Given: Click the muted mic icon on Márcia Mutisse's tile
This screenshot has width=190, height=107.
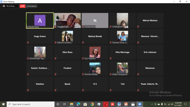Looking at the screenshot, I should pyautogui.click(x=138, y=27).
